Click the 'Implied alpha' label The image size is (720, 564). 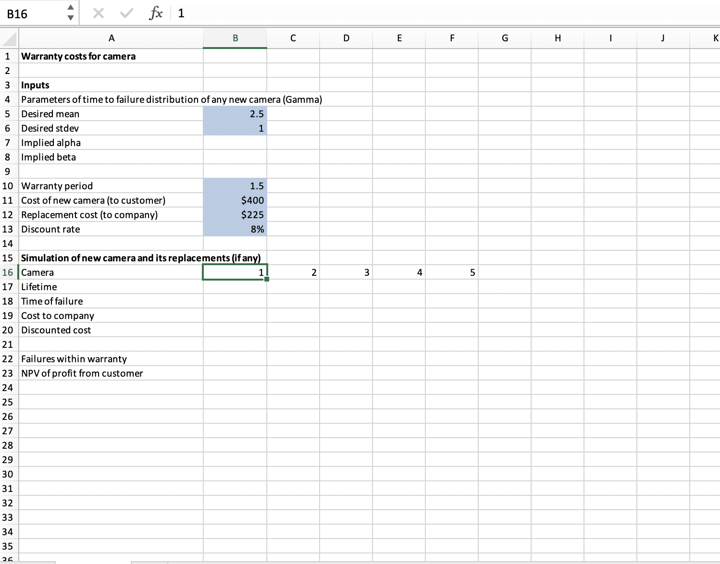51,143
